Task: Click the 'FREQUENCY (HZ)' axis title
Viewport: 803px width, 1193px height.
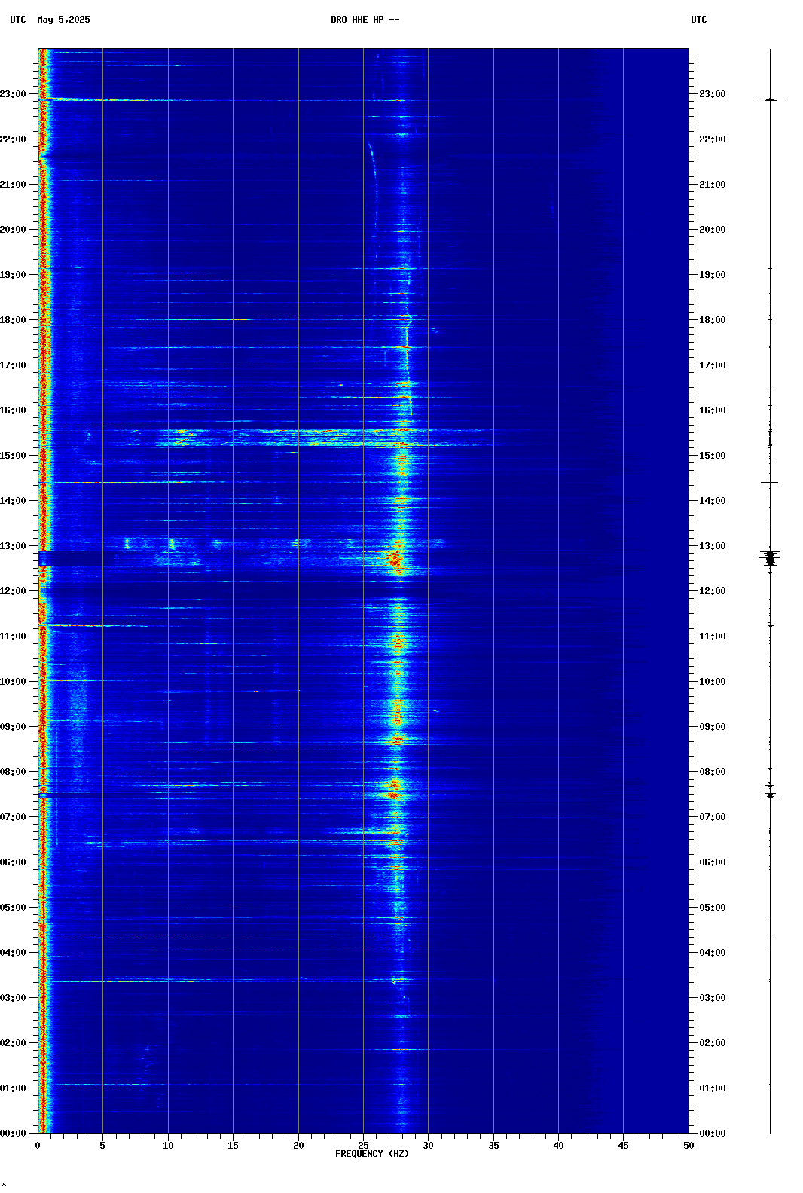Action: [372, 1154]
